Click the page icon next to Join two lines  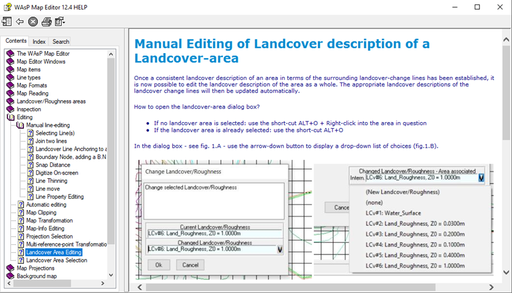(x=31, y=141)
